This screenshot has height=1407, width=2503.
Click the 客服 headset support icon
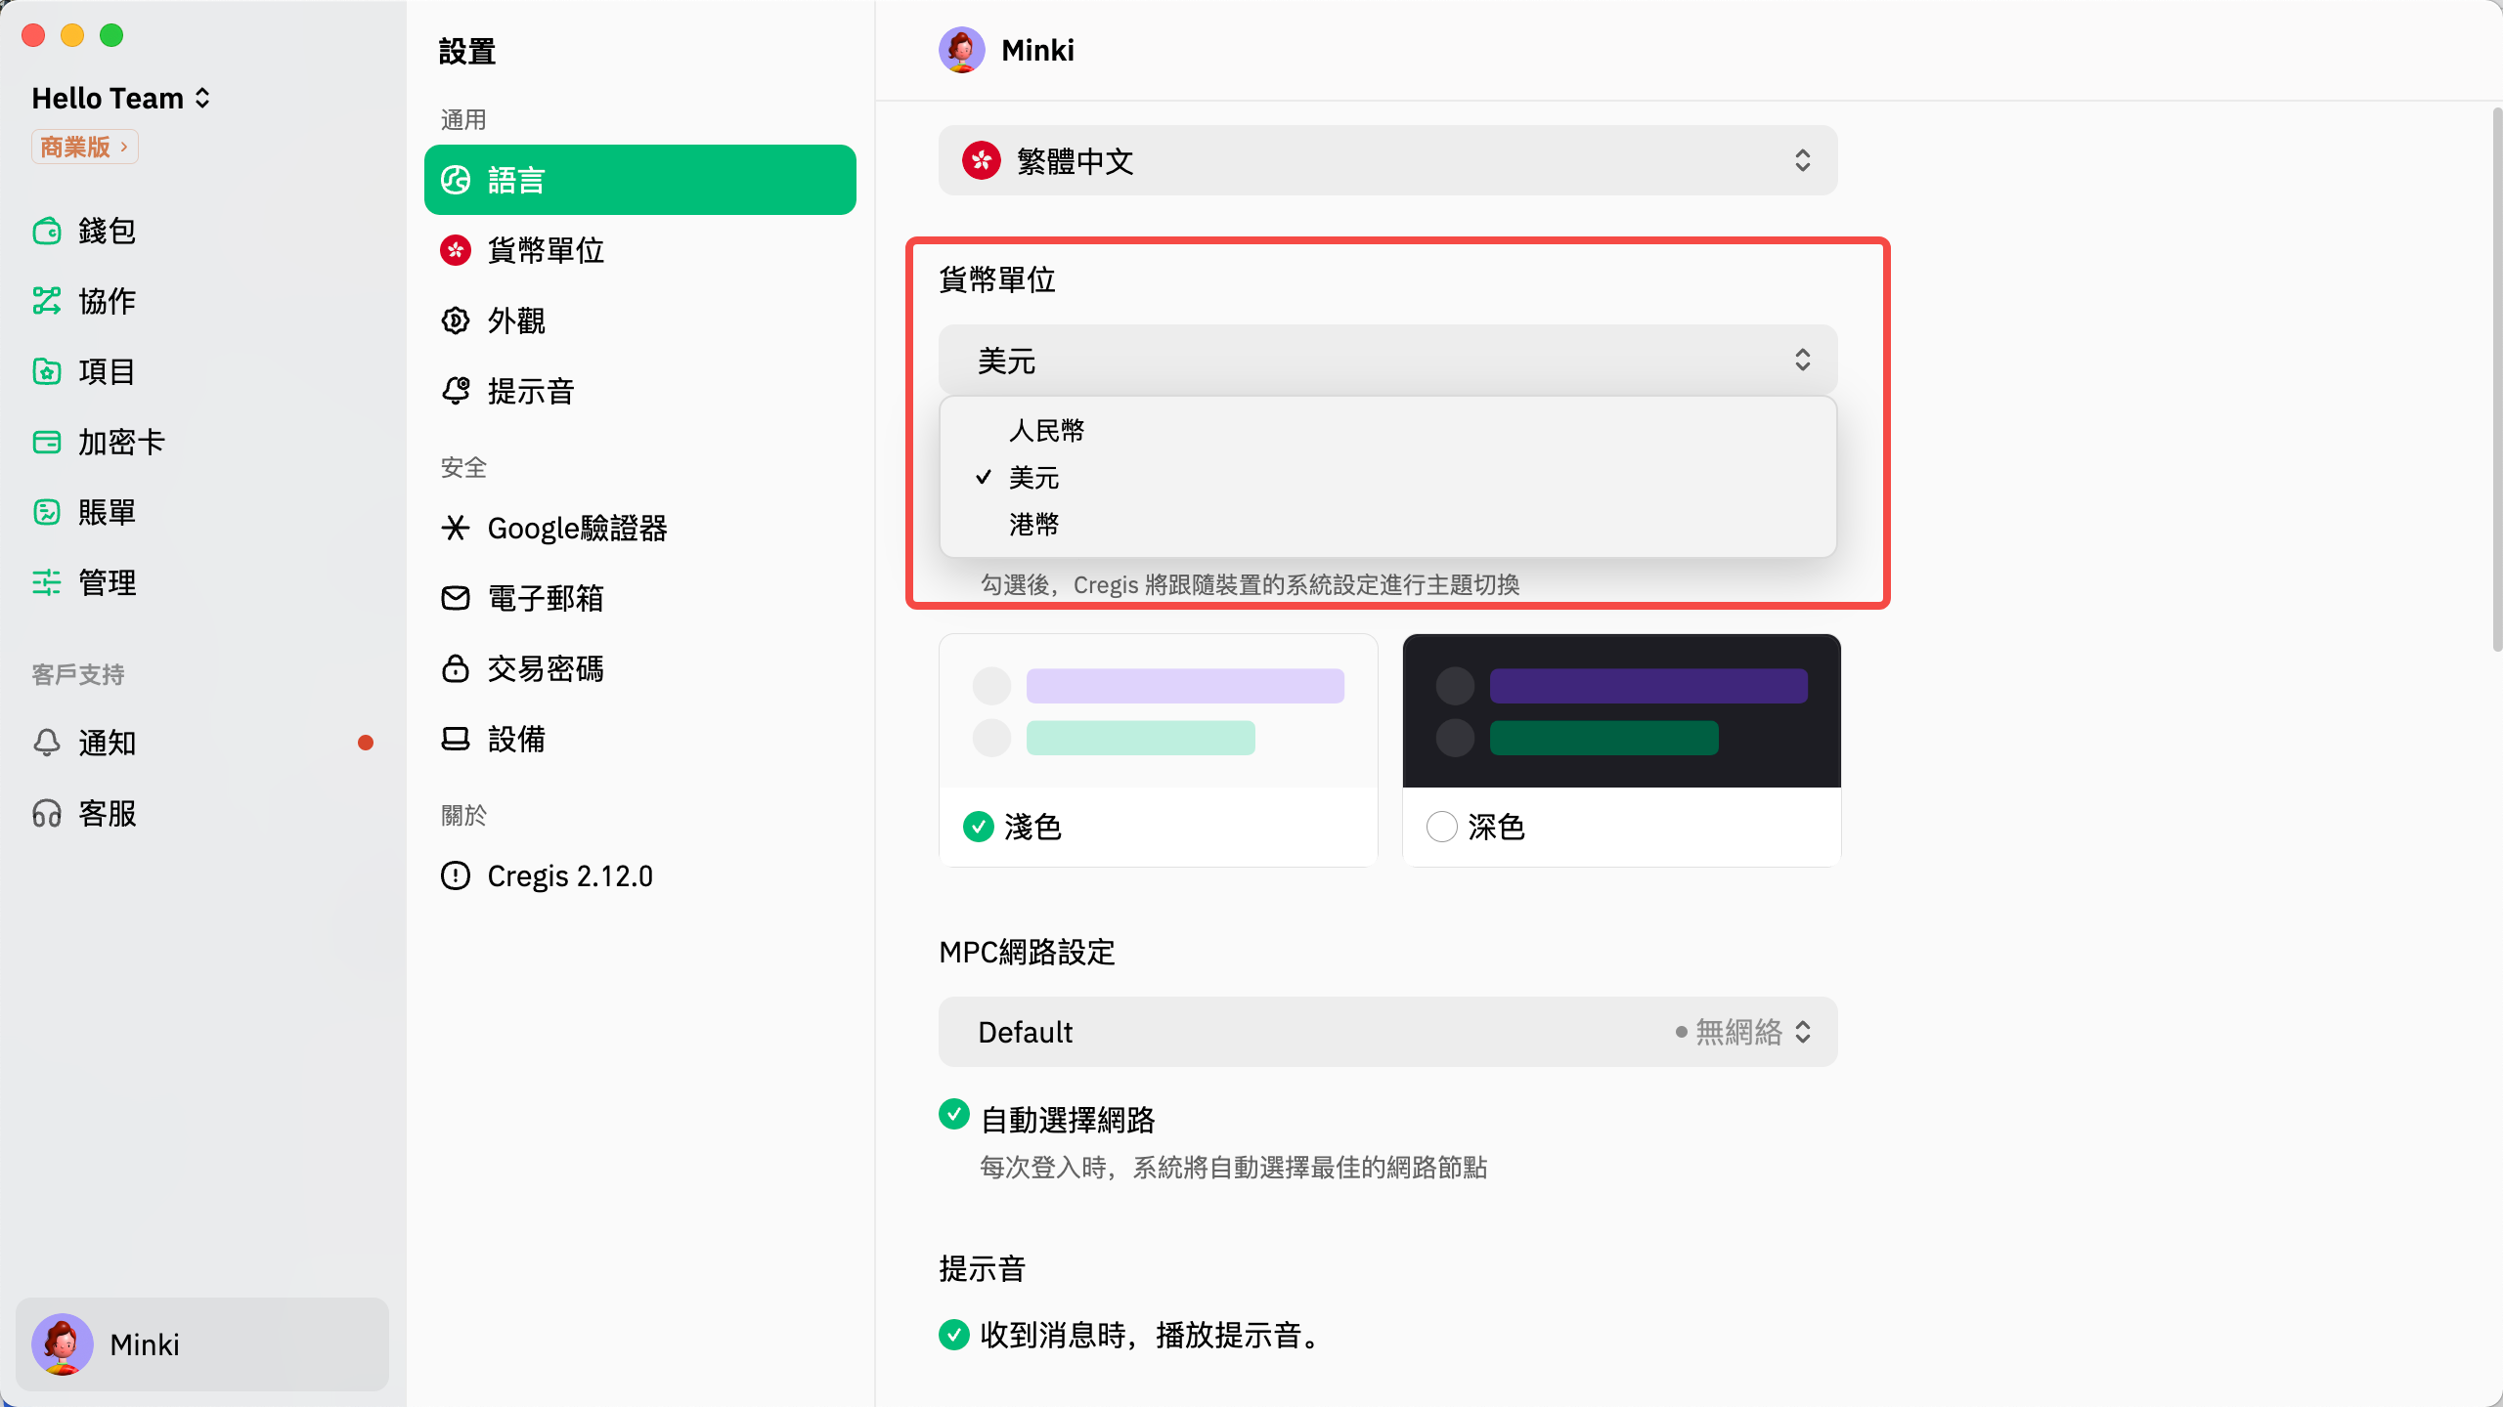click(46, 813)
